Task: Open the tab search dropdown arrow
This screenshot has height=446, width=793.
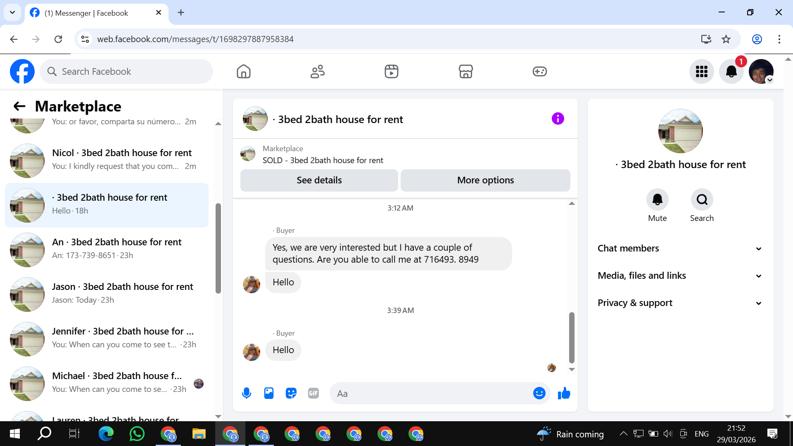Action: pos(12,12)
